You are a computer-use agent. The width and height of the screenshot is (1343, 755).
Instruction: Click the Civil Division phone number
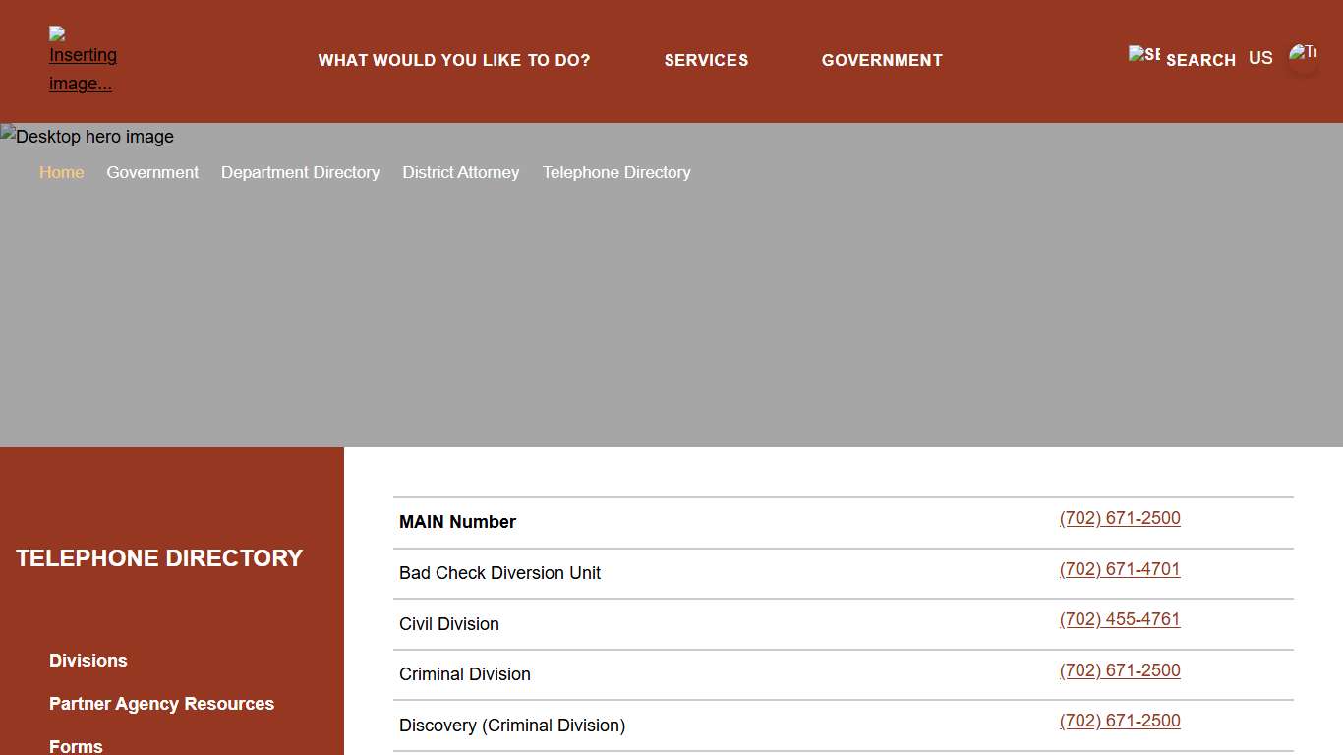[x=1120, y=619]
